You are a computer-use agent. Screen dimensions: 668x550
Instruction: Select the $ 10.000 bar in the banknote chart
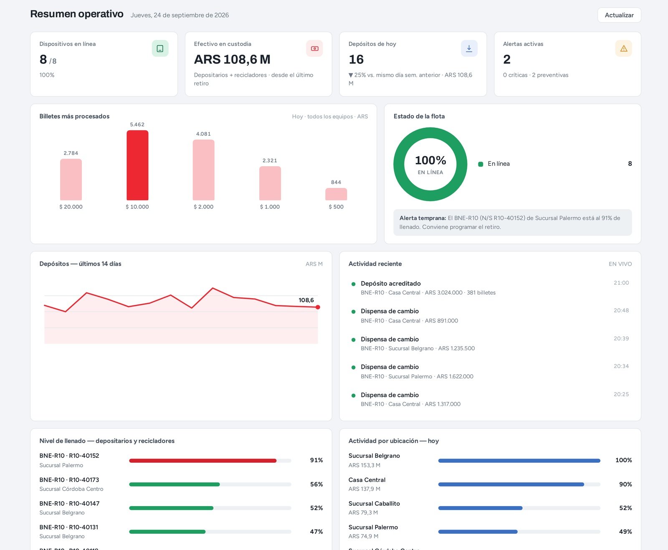(x=137, y=165)
